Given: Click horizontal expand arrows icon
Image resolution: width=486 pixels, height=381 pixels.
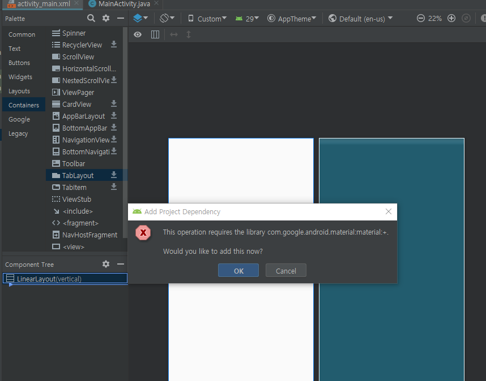Looking at the screenshot, I should [x=174, y=34].
